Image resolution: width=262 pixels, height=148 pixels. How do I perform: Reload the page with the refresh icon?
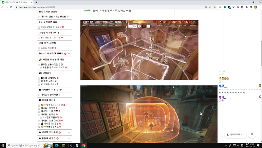coord(11,7)
